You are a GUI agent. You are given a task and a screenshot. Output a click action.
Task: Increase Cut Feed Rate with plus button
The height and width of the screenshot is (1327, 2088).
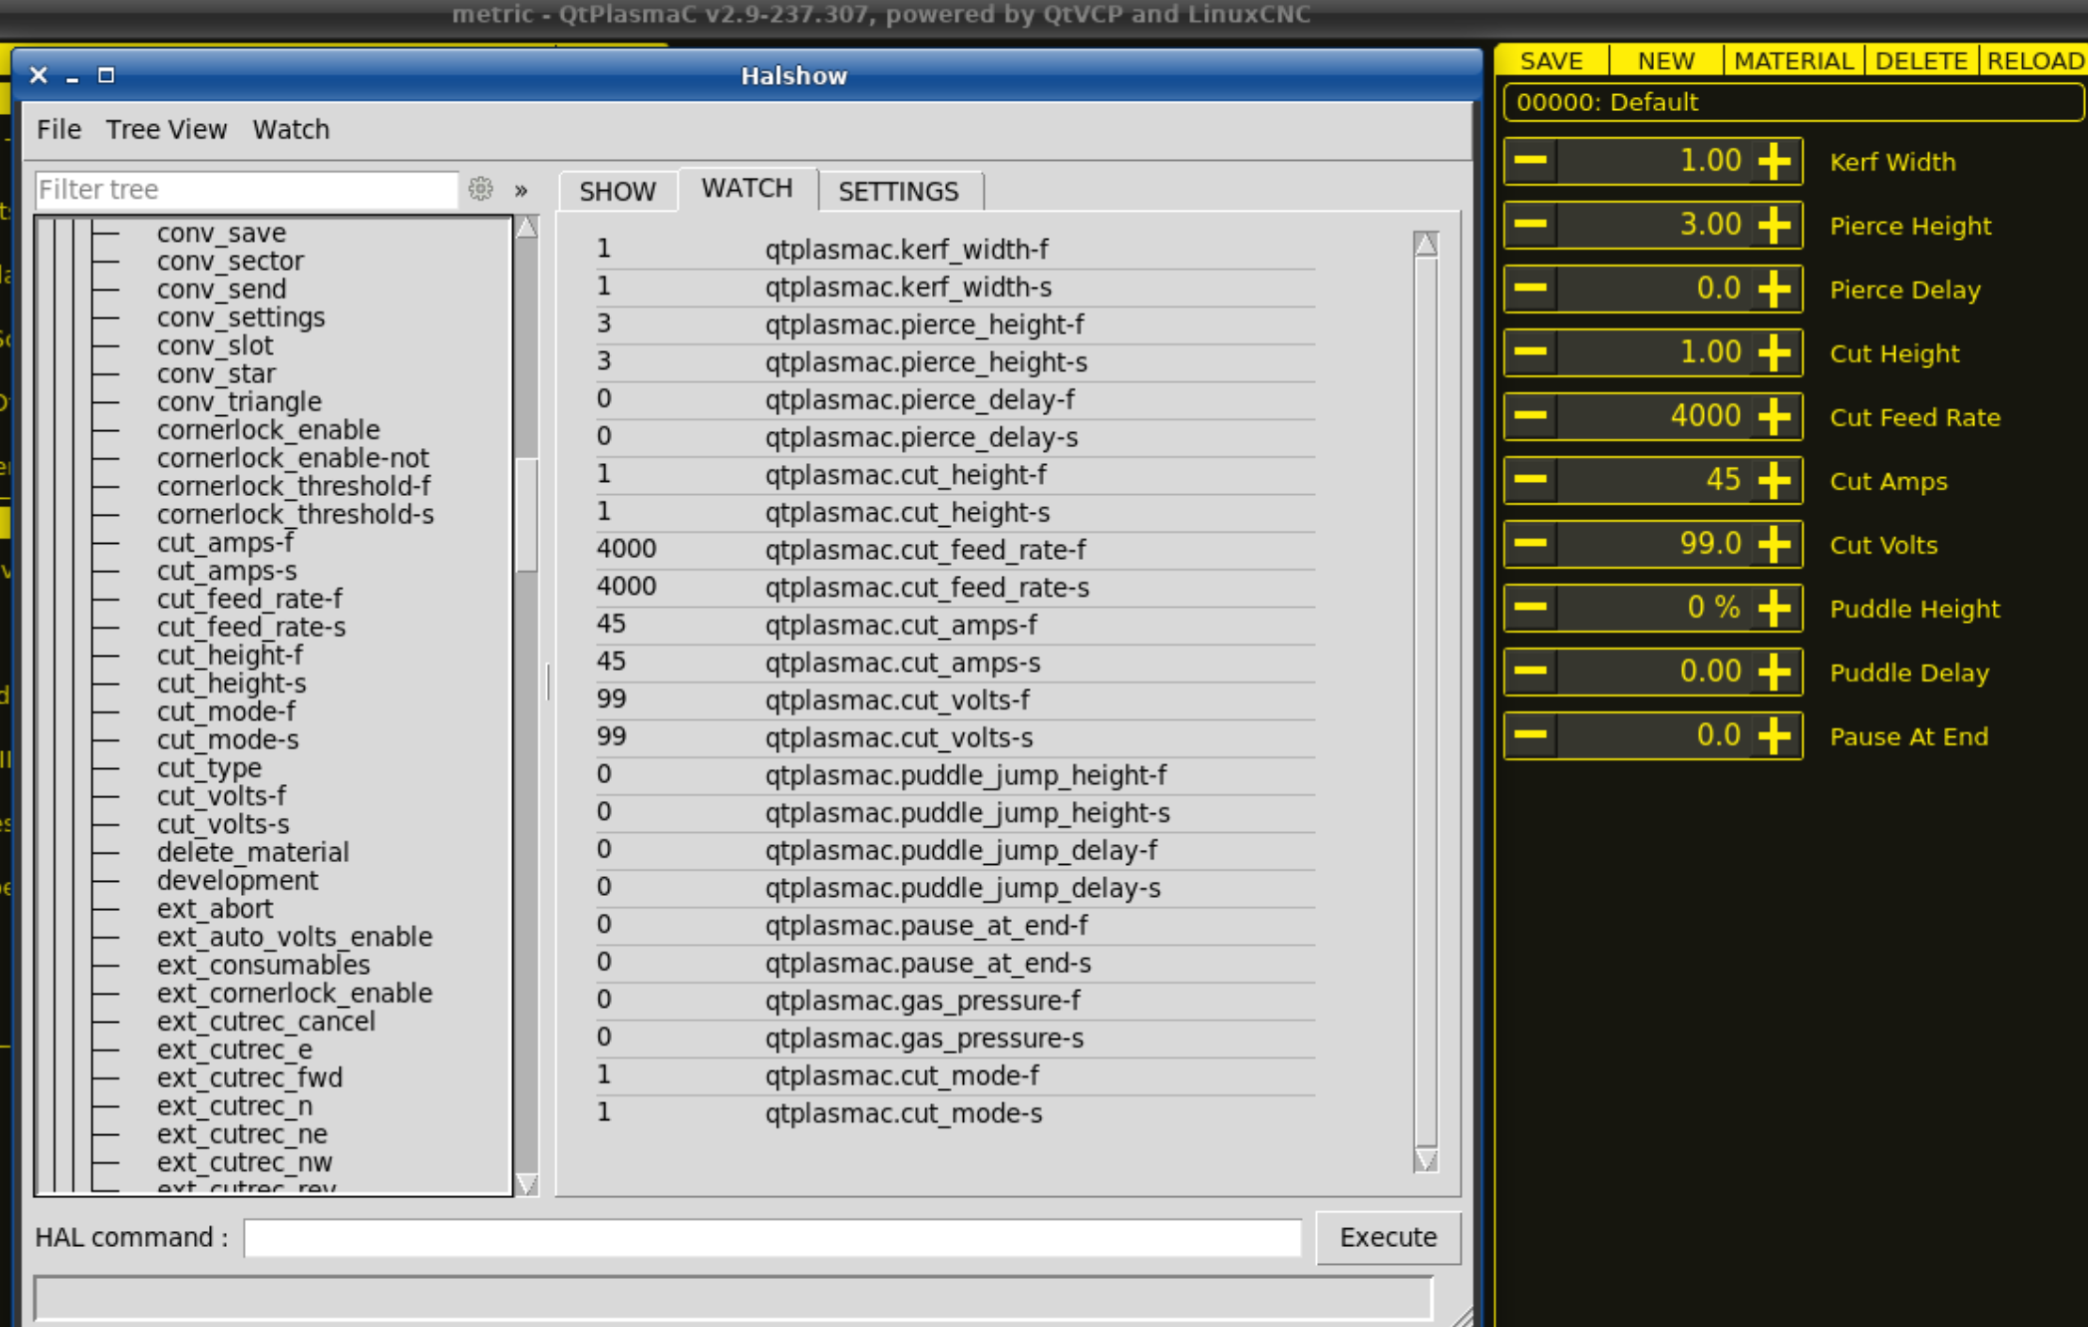coord(1775,417)
